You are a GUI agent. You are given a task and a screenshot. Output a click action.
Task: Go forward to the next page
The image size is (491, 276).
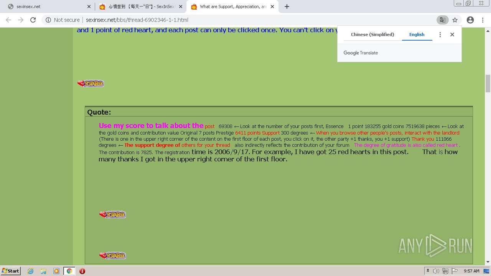21,20
